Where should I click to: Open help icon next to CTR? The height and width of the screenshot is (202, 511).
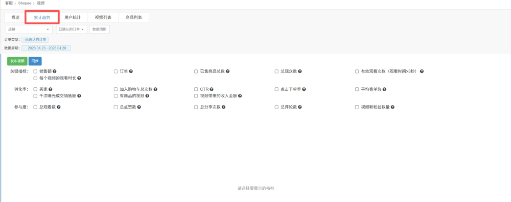tap(212, 89)
